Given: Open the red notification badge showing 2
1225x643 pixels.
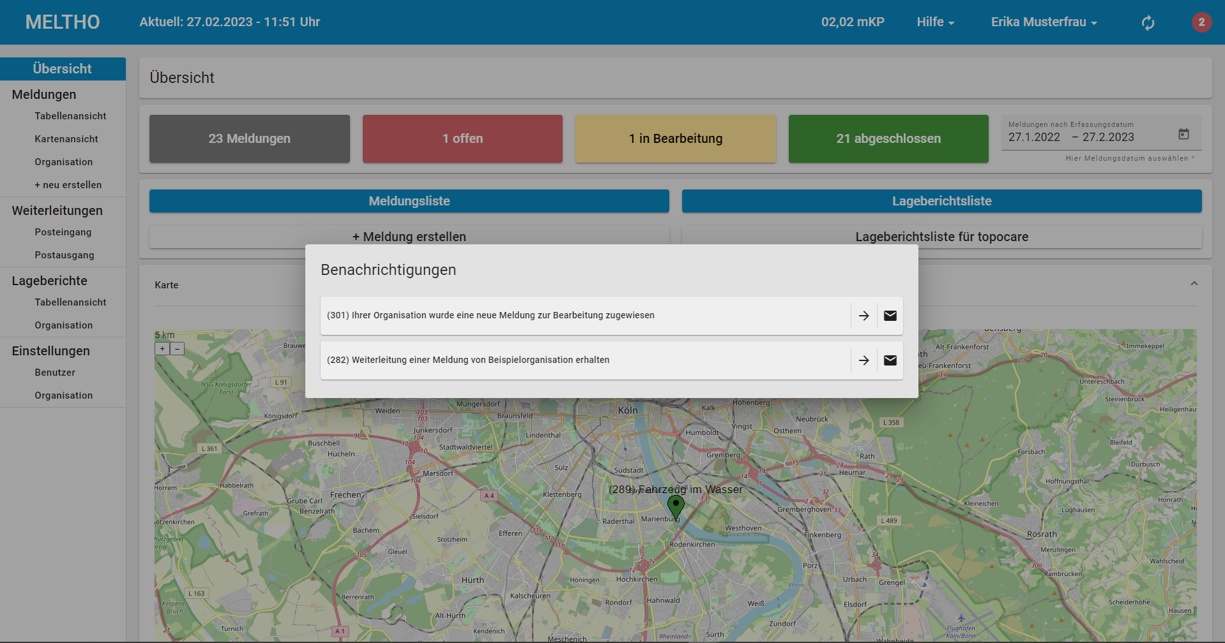Looking at the screenshot, I should point(1201,22).
